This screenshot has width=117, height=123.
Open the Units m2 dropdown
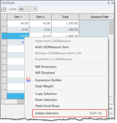(28, 9)
